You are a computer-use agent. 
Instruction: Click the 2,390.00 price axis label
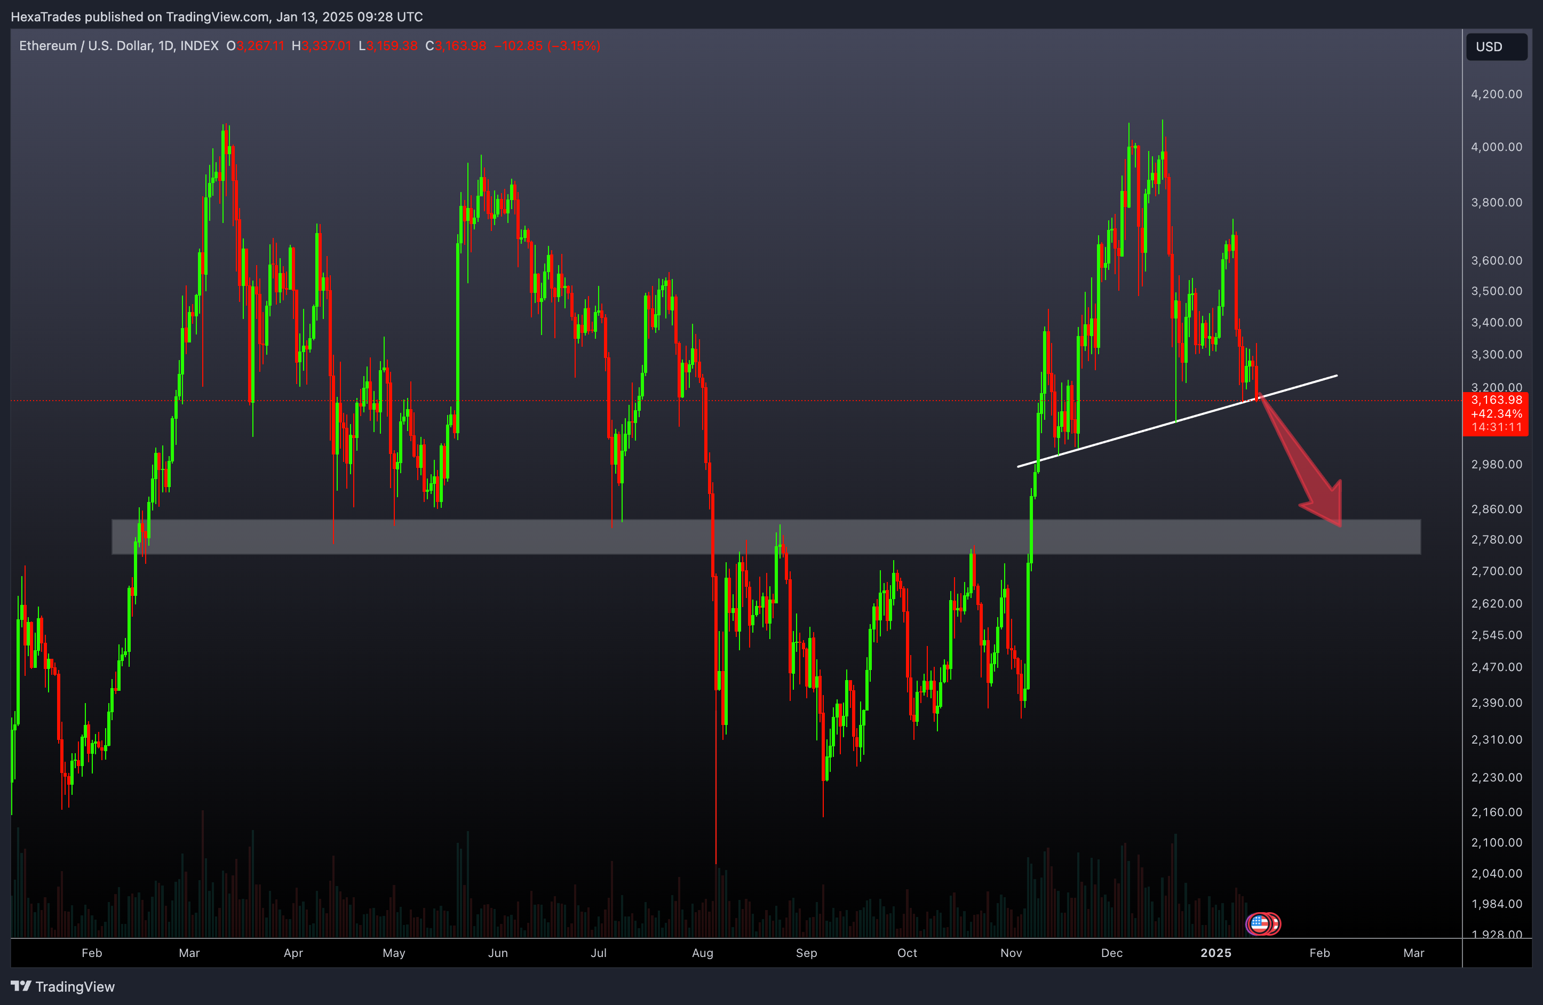1497,703
